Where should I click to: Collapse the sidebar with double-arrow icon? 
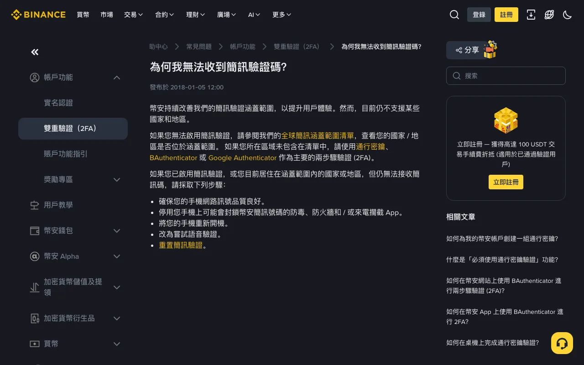pos(35,52)
